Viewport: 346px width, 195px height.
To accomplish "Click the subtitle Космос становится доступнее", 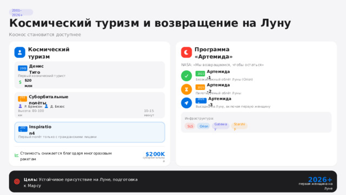I will pos(45,35).
